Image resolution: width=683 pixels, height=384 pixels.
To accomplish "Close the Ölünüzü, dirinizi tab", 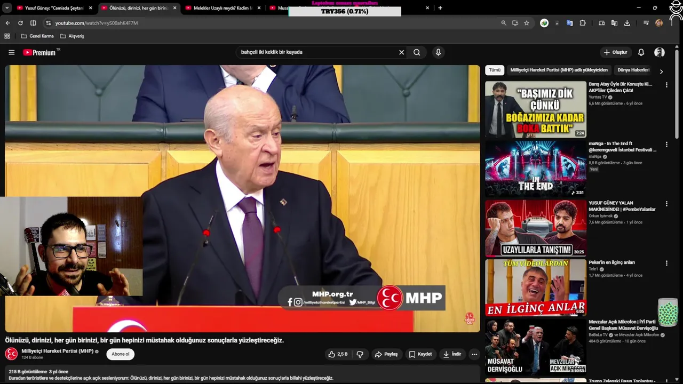I will coord(174,8).
